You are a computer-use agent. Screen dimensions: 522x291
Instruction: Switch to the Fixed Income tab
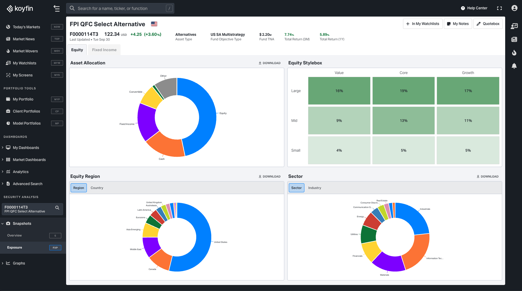(x=104, y=50)
